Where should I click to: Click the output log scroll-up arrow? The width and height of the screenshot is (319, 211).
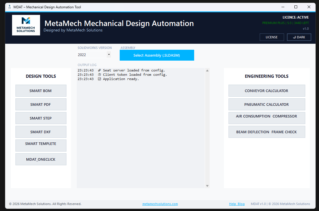point(207,71)
